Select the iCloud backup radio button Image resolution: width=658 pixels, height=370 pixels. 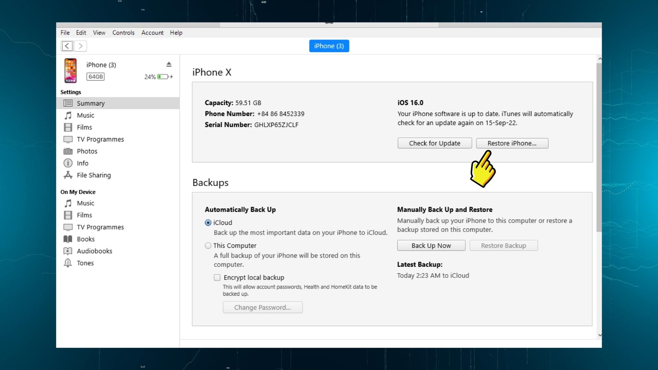coord(208,223)
